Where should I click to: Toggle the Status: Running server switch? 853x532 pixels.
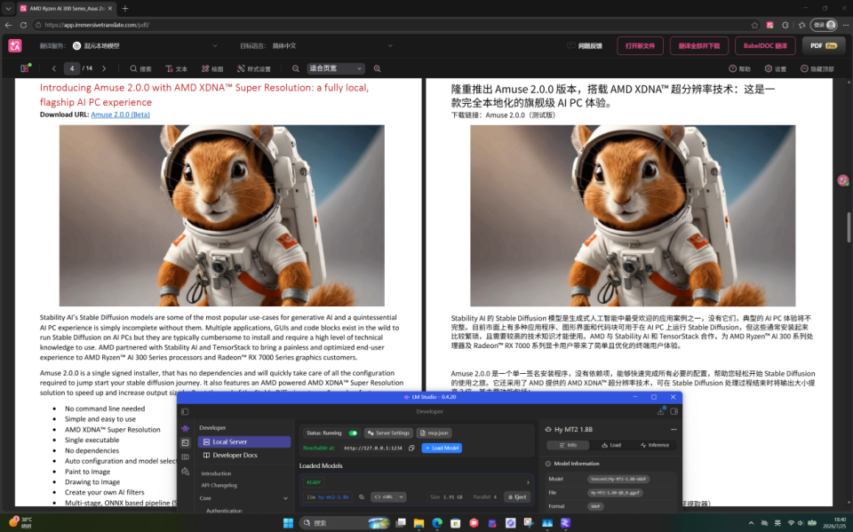[x=353, y=433]
